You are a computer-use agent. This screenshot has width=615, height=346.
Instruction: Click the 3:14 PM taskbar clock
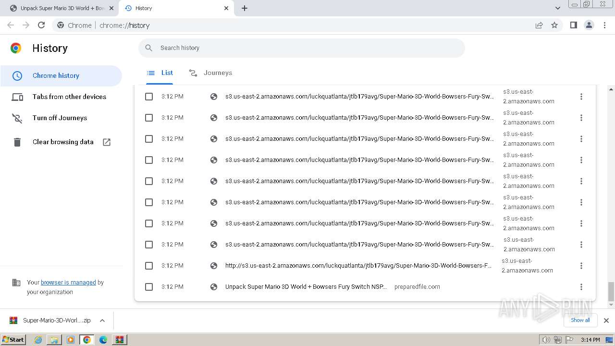point(590,340)
